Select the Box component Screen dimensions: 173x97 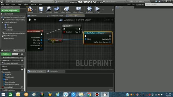coord(8,25)
